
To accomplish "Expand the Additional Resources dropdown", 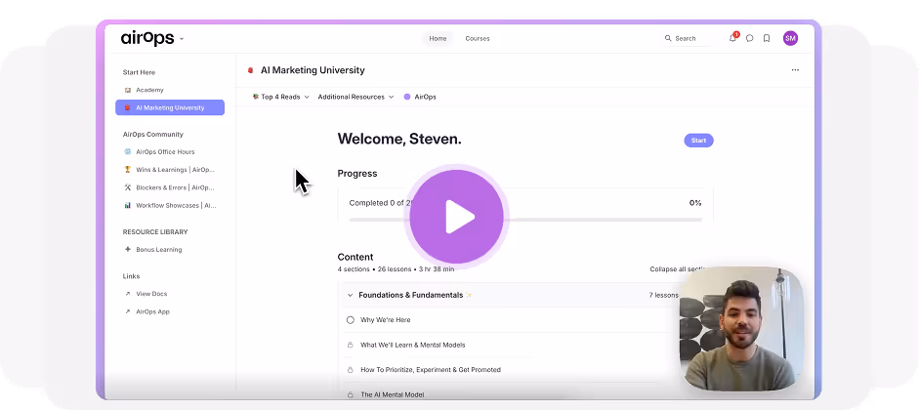I will tap(355, 98).
